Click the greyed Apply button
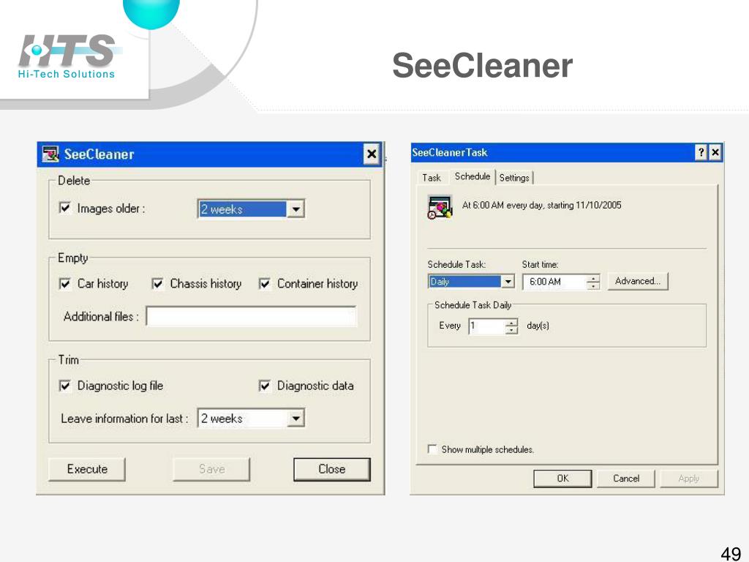 point(689,479)
